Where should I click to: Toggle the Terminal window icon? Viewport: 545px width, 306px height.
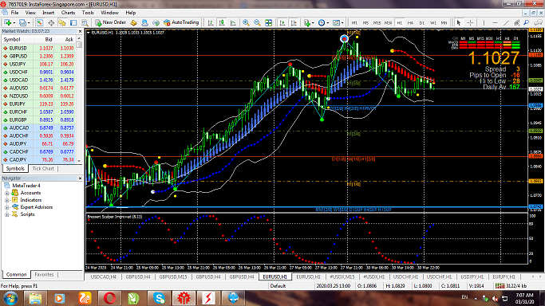point(73,22)
